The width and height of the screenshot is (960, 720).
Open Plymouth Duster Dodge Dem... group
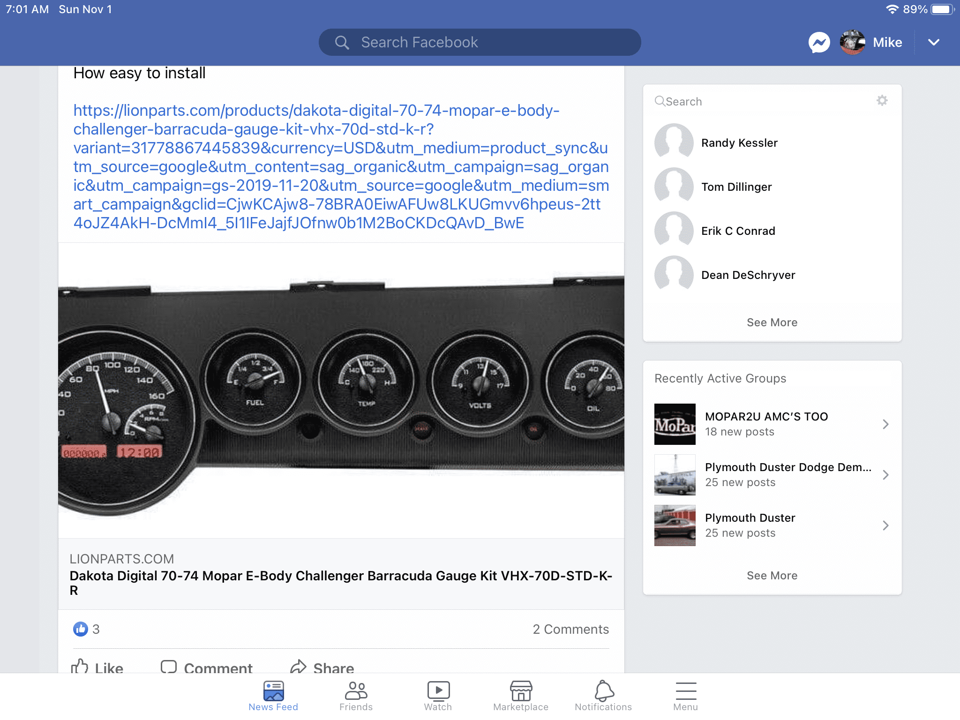[788, 467]
